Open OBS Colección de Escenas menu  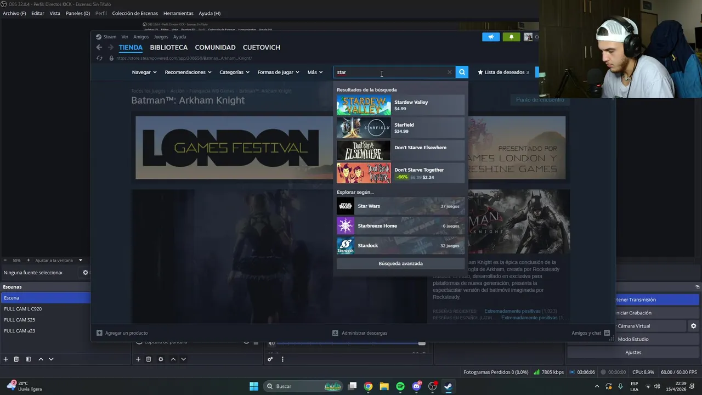tap(135, 13)
